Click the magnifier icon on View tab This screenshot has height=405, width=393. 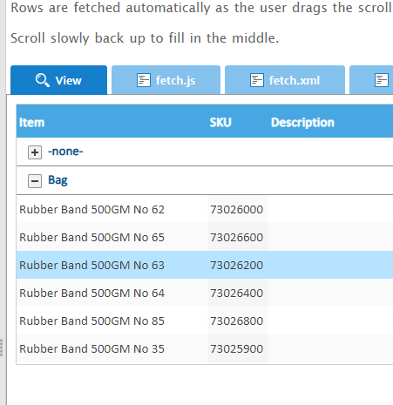[43, 80]
